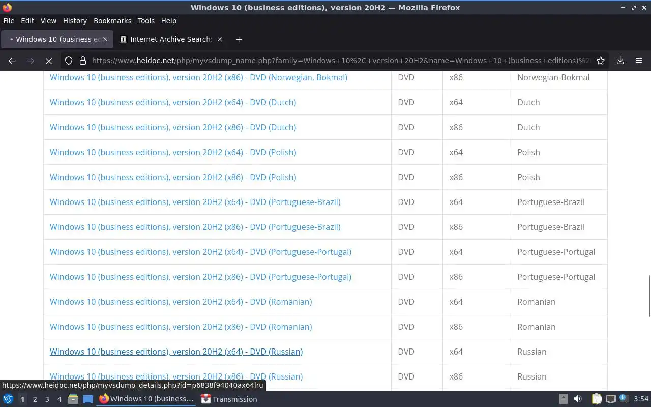Open a new tab with the plus button
Viewport: 651px width, 407px height.
[x=239, y=39]
